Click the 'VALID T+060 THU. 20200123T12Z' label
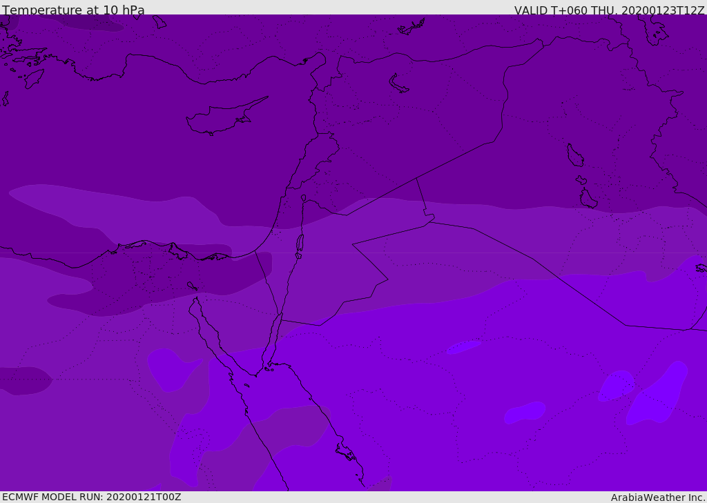This screenshot has width=707, height=503. pyautogui.click(x=609, y=10)
